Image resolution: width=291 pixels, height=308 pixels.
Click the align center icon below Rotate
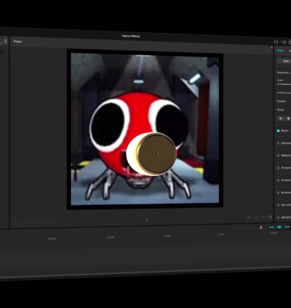(x=289, y=119)
